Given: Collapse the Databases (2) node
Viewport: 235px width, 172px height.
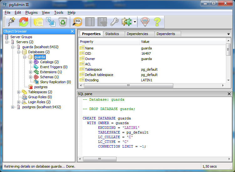Looking at the screenshot, I should point(18,52).
